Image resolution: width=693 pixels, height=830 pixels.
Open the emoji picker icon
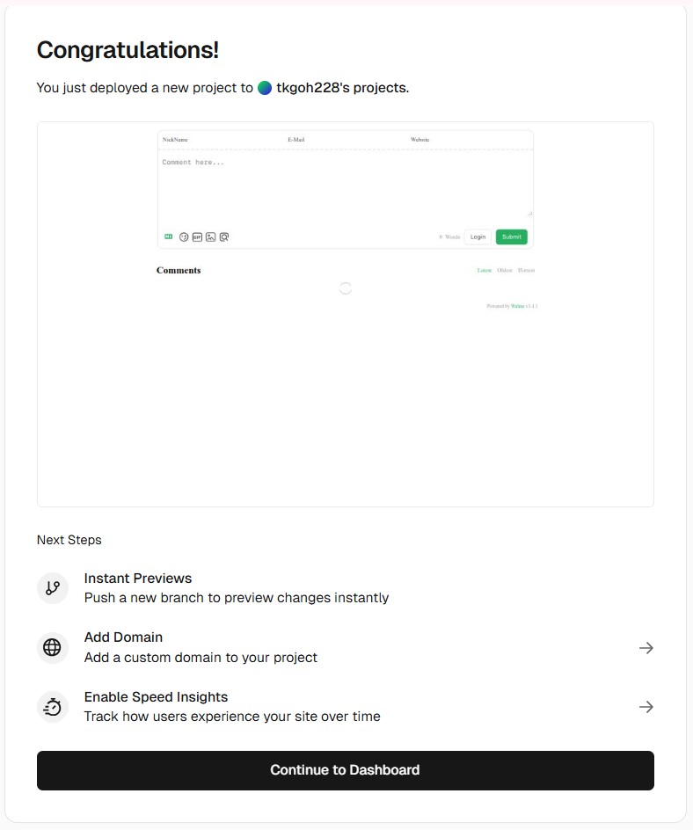click(x=184, y=237)
